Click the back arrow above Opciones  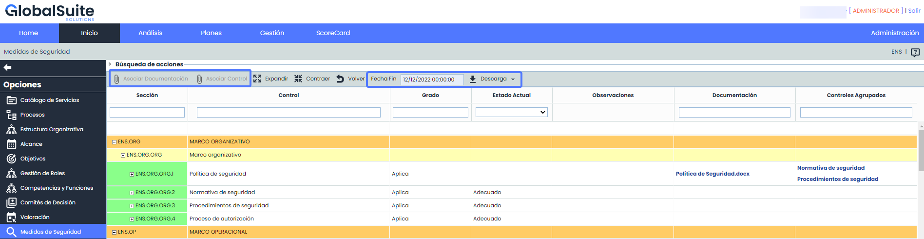[7, 67]
